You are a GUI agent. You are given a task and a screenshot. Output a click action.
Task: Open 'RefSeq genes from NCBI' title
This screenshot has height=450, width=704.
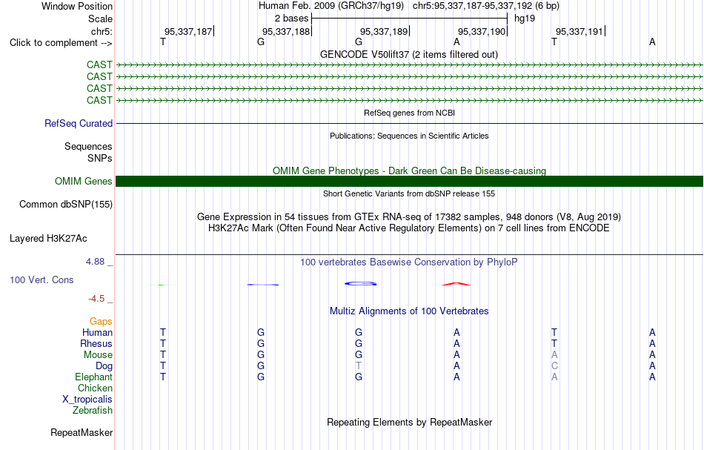409,113
